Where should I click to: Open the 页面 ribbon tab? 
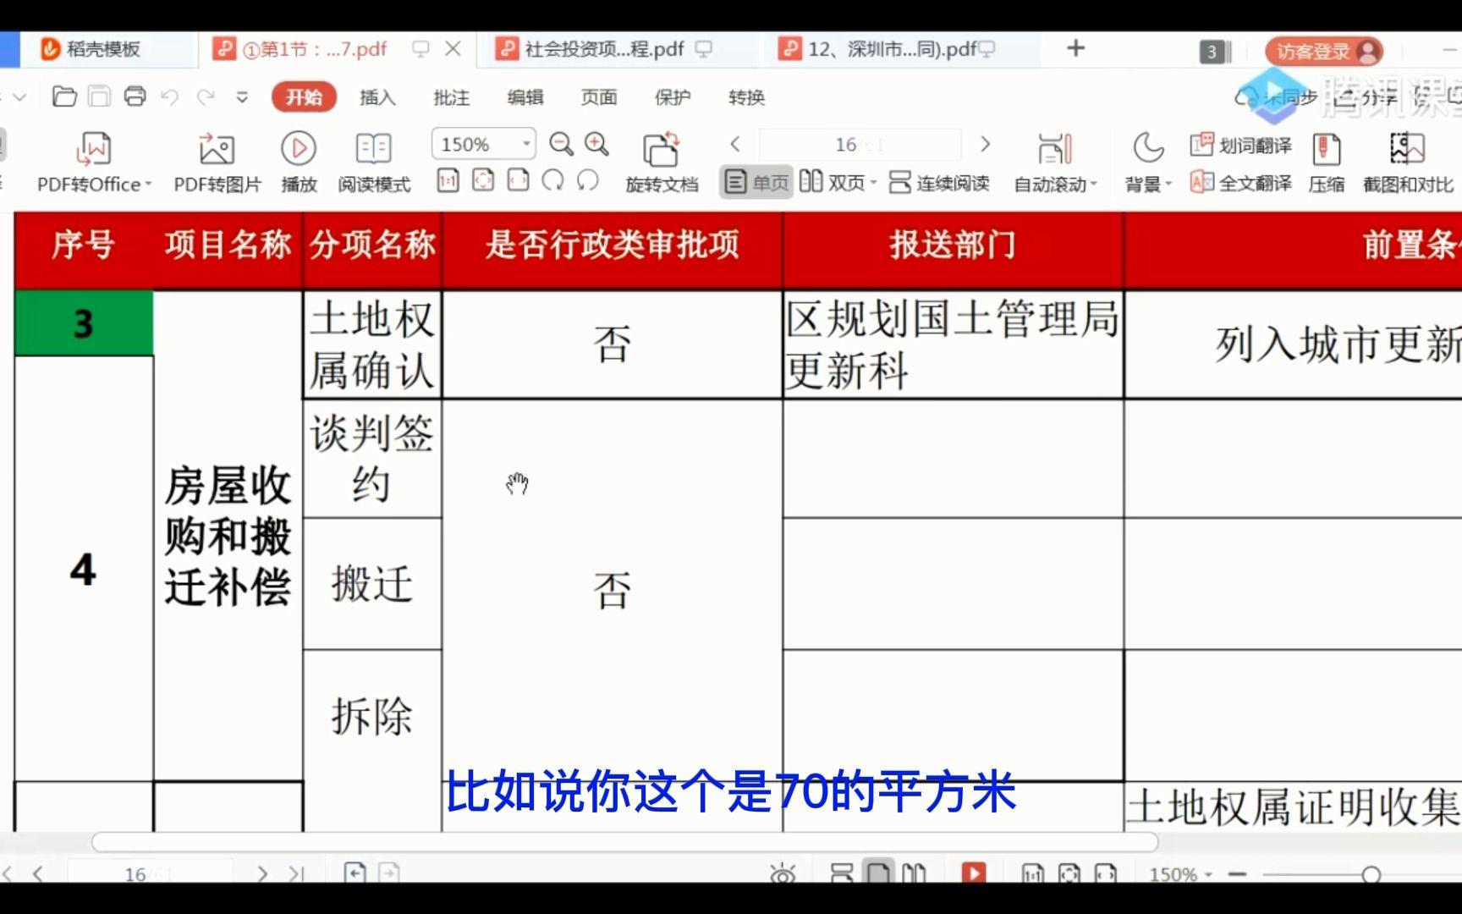pyautogui.click(x=599, y=97)
